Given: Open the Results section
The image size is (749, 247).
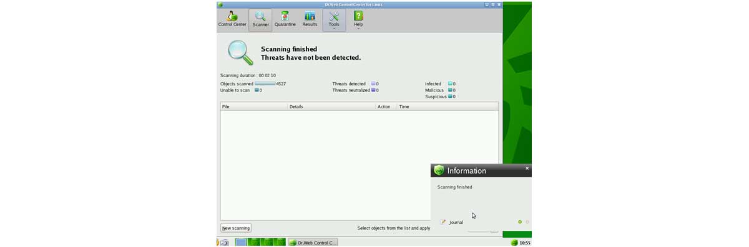Looking at the screenshot, I should 310,20.
